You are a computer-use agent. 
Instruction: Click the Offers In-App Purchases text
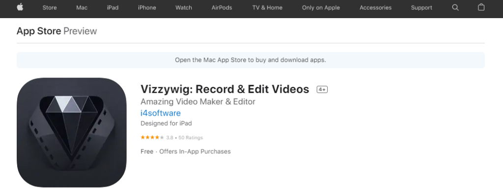(x=195, y=151)
